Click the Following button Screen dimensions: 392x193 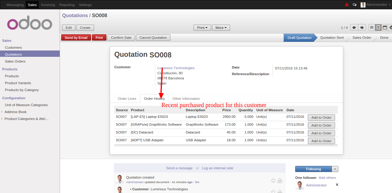tap(314, 169)
